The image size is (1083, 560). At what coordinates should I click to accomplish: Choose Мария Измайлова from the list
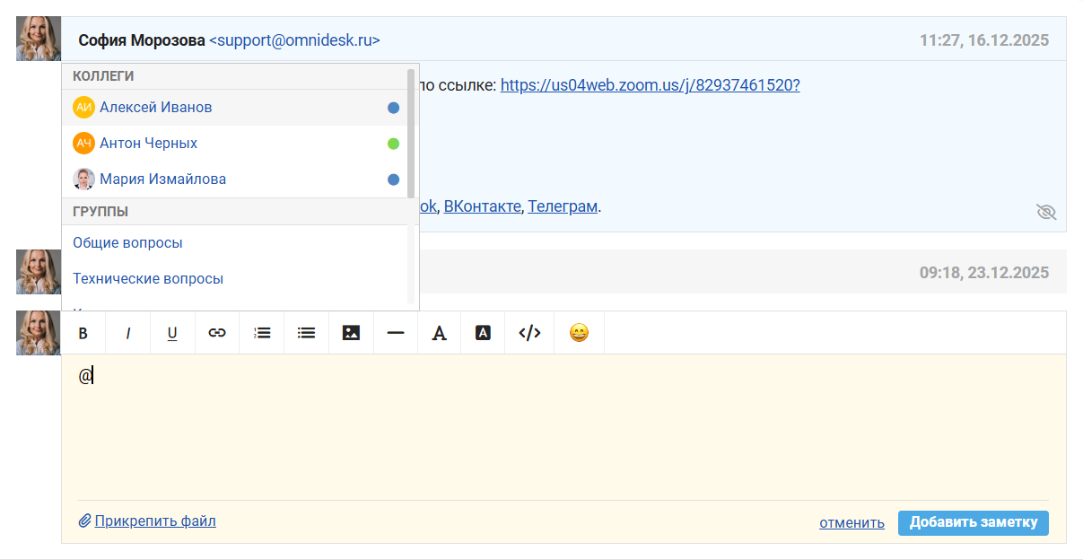(x=162, y=179)
